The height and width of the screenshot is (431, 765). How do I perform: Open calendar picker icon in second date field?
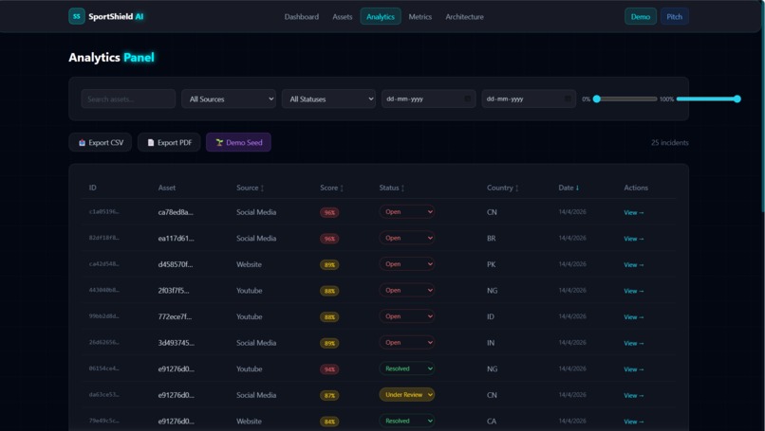[x=568, y=99]
